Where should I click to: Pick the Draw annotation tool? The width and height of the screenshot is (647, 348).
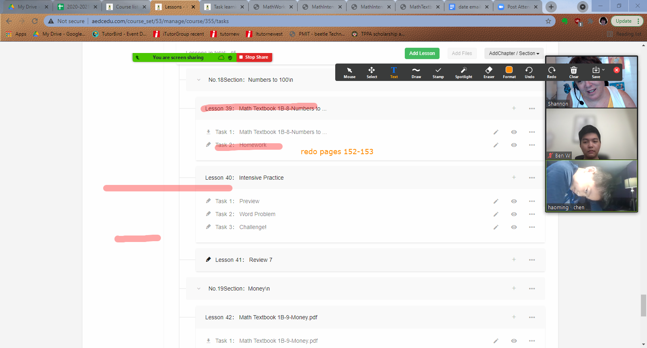416,72
